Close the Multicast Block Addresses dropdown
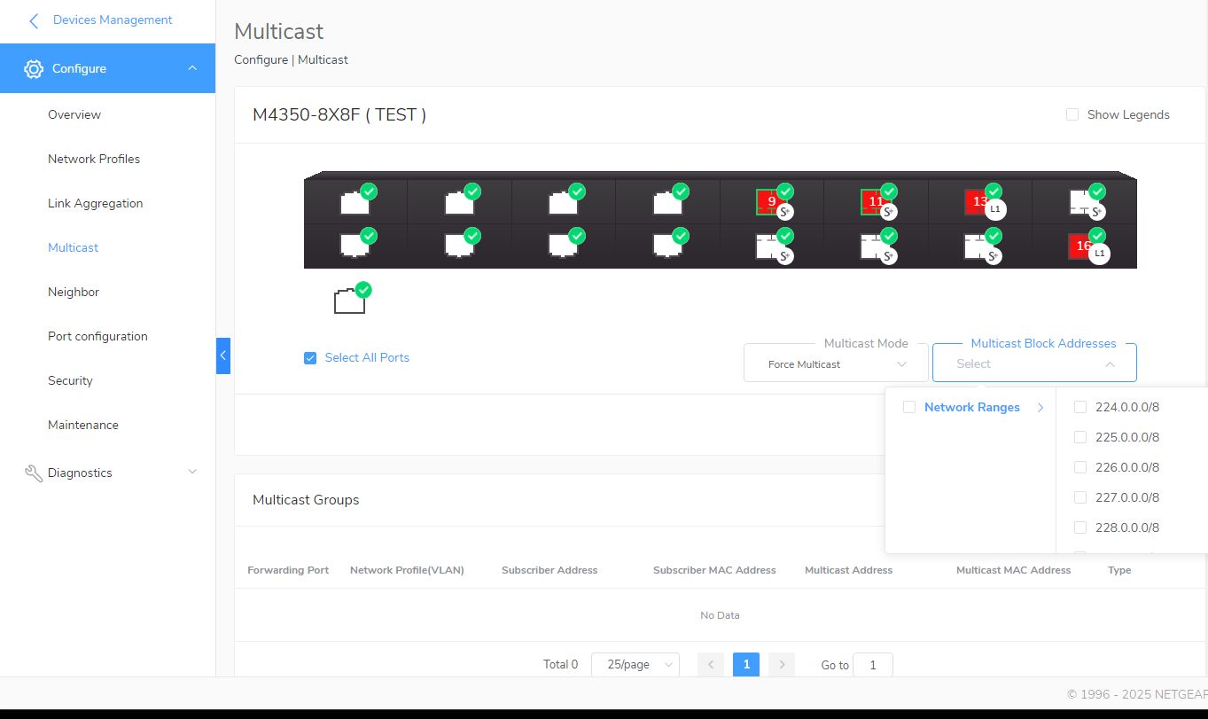The image size is (1208, 719). (x=1110, y=363)
